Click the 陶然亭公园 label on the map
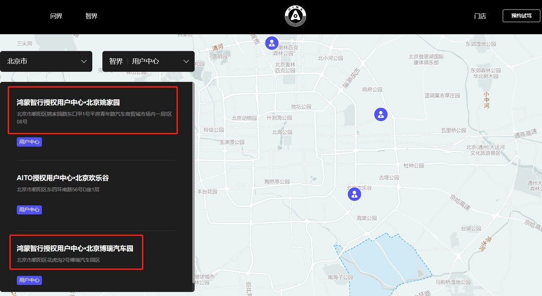 coord(277,181)
